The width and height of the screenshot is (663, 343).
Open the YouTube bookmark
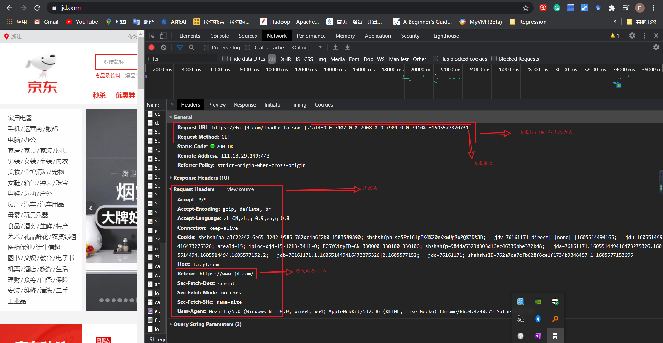82,22
